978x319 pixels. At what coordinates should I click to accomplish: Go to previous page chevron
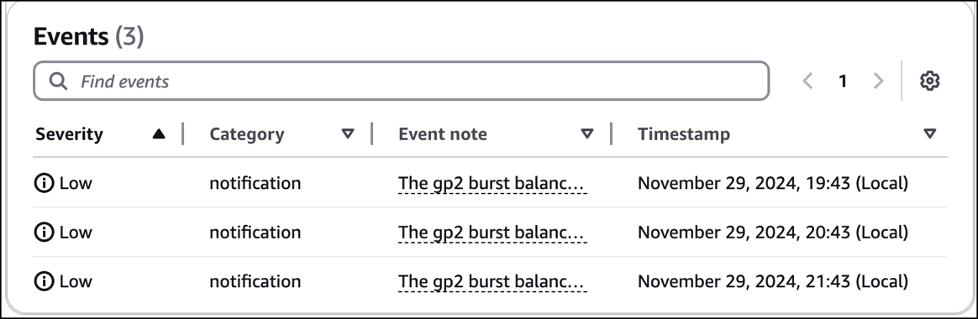(x=807, y=81)
